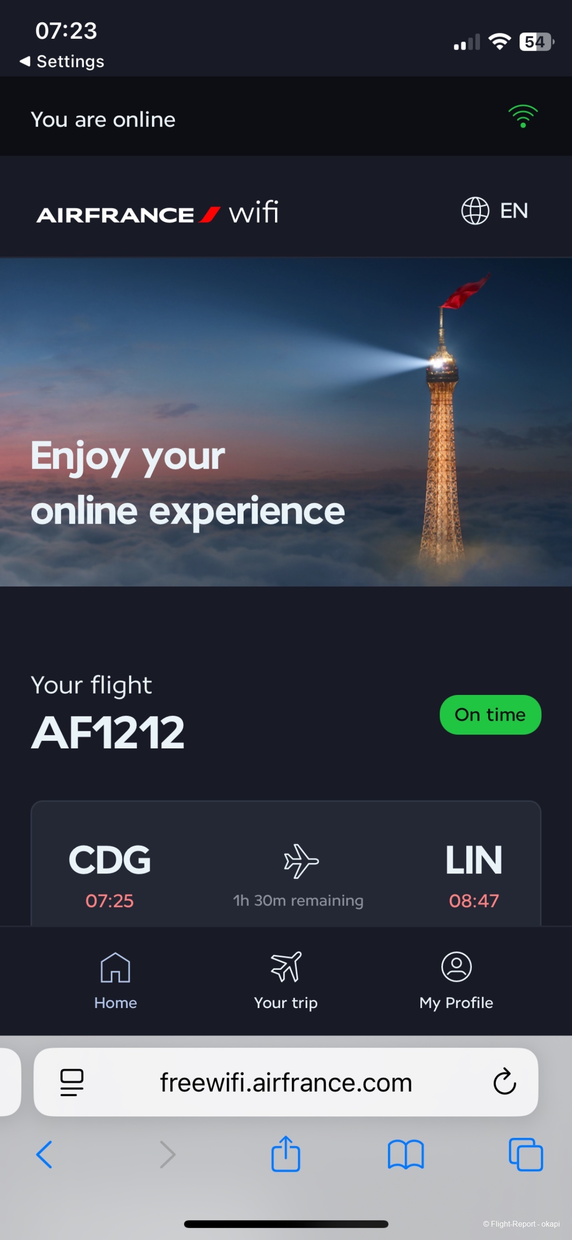Tap the freewifi.airfrance.com address bar

[286, 1082]
